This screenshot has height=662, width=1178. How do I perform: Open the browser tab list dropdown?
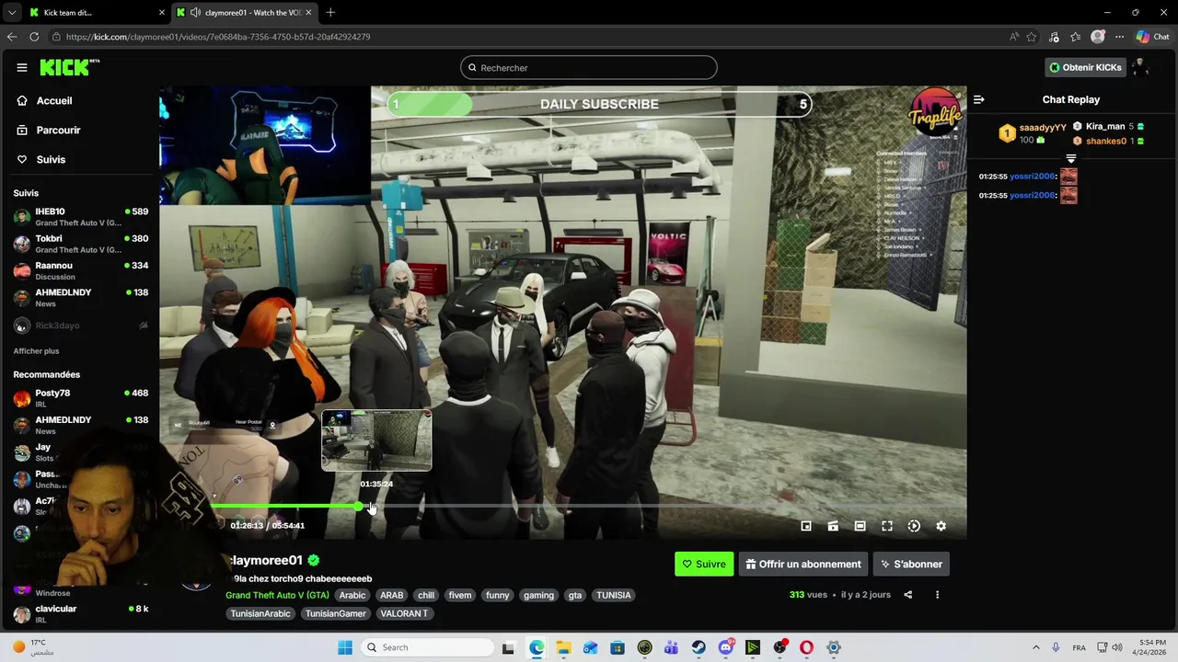(x=11, y=12)
